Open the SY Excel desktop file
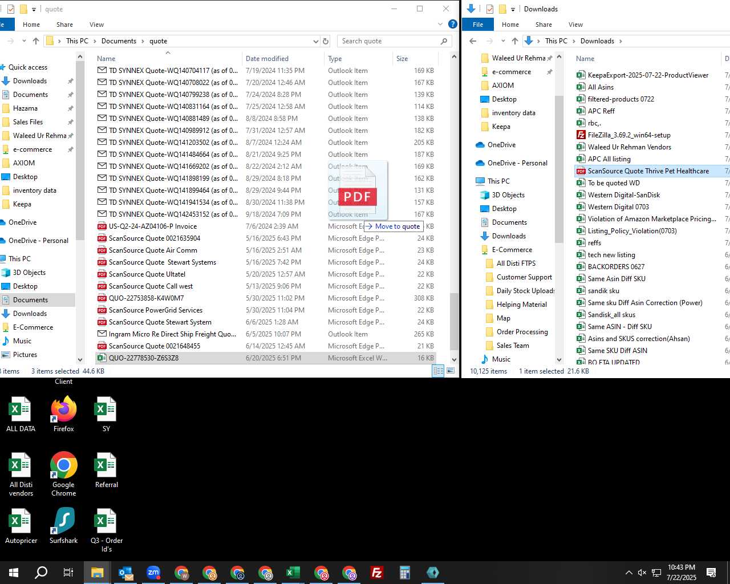 click(106, 415)
